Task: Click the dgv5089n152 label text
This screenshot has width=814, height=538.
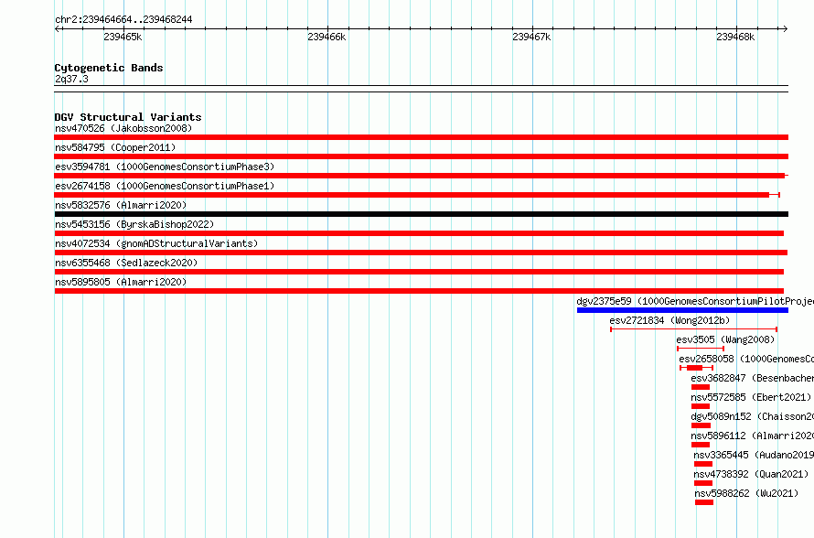Action: pyautogui.click(x=752, y=416)
